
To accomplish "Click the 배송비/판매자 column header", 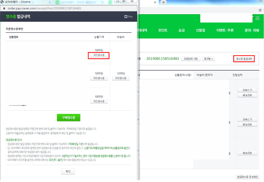I will point(205,75).
